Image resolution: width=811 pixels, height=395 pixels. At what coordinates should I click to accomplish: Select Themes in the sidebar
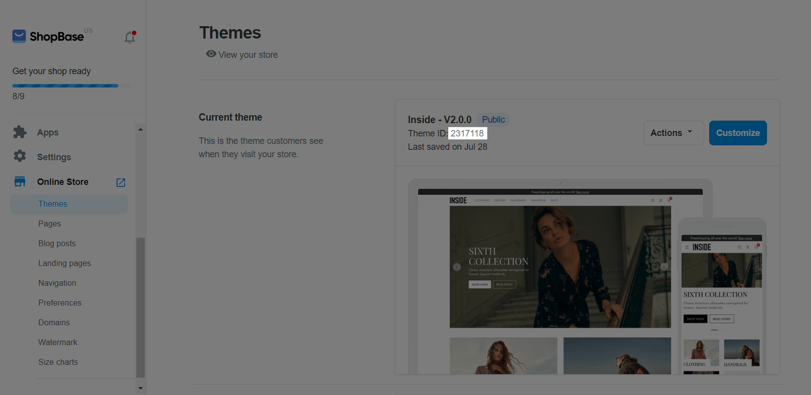tap(53, 204)
